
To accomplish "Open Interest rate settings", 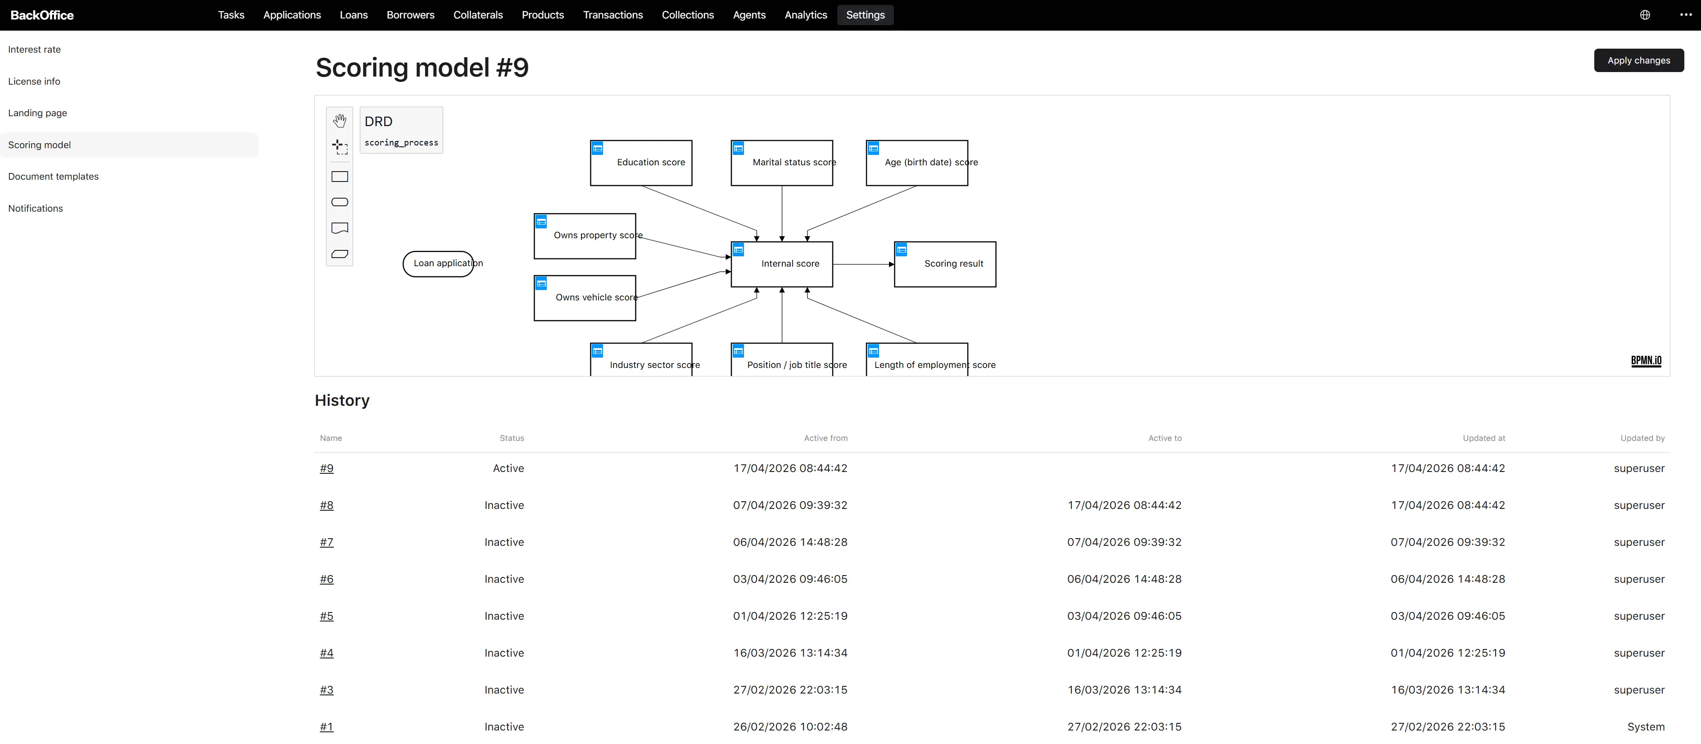I will [34, 50].
